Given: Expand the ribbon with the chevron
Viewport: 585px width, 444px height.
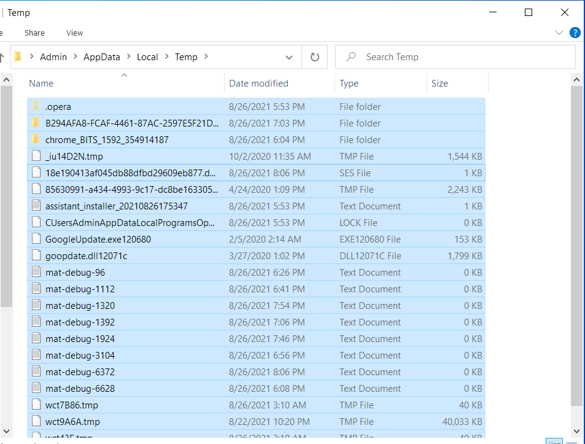Looking at the screenshot, I should click(x=559, y=33).
